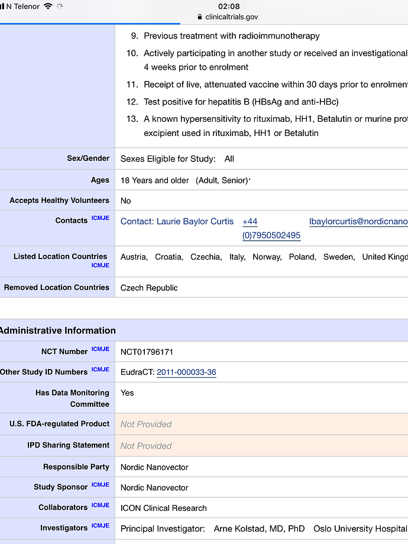This screenshot has height=544, width=408.
Task: Open the ICMJE link under Listed Location Countries
Action: point(101,265)
